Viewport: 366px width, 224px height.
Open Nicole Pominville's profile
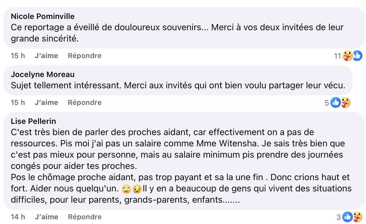pyautogui.click(x=42, y=16)
